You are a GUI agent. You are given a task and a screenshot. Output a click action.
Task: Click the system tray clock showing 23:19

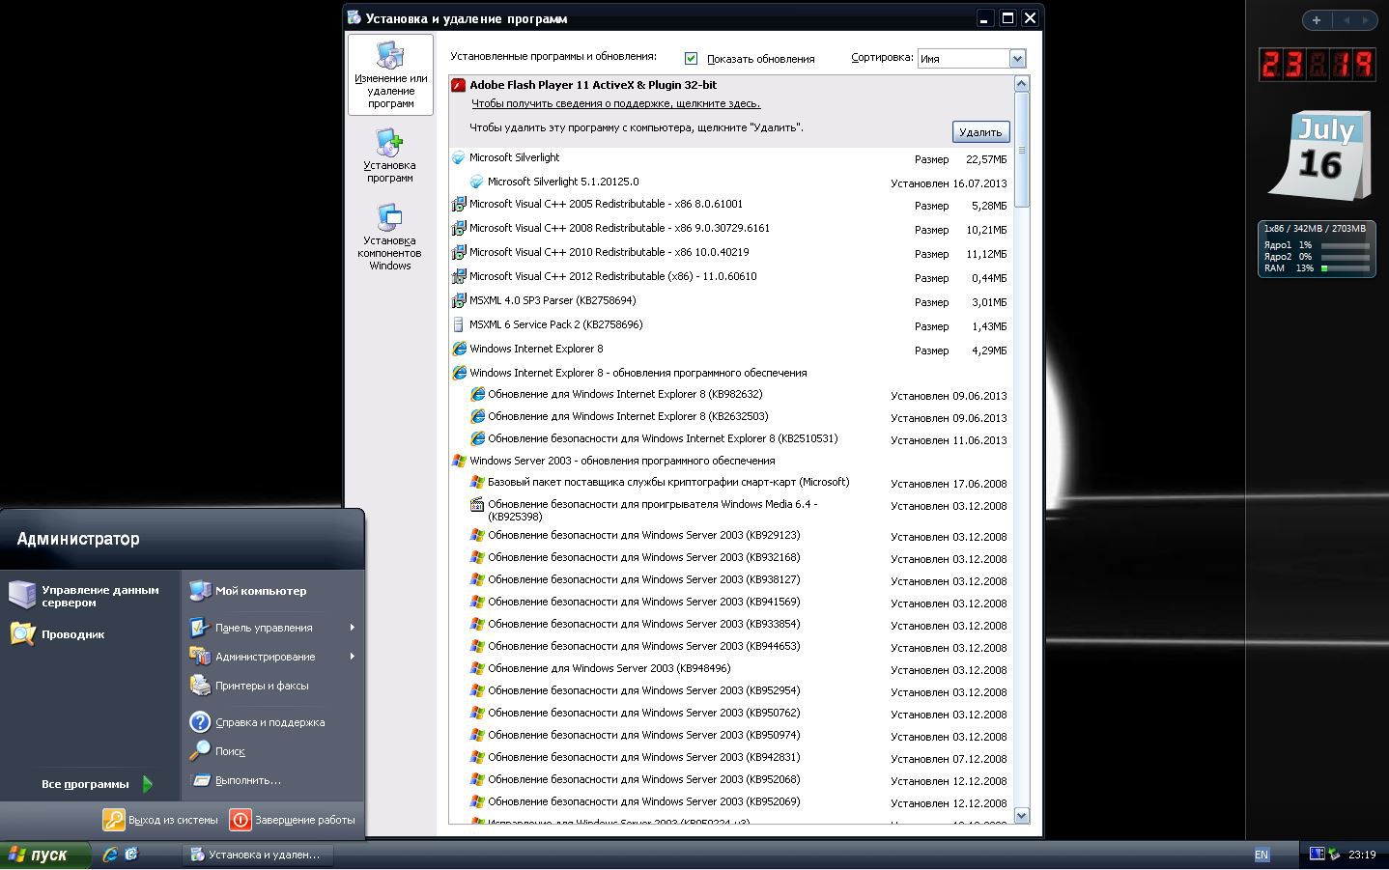click(1362, 855)
